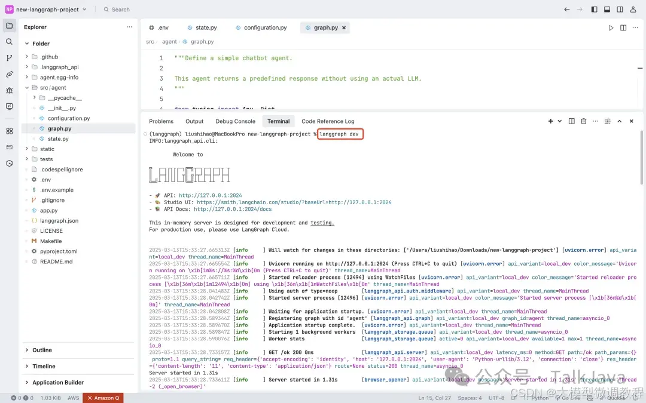Viewport: 646px width, 403px height.
Task: Open the Extensions view icon
Action: (9, 131)
